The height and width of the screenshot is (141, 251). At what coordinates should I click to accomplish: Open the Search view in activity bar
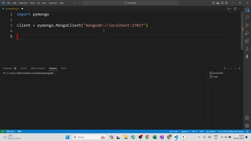point(247,17)
